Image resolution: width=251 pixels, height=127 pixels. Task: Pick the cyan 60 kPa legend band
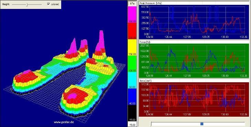click(x=132, y=80)
